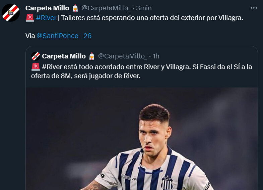This screenshot has width=263, height=190.
Task: Open the @SantiPonce__26 mention
Action: tap(64, 36)
